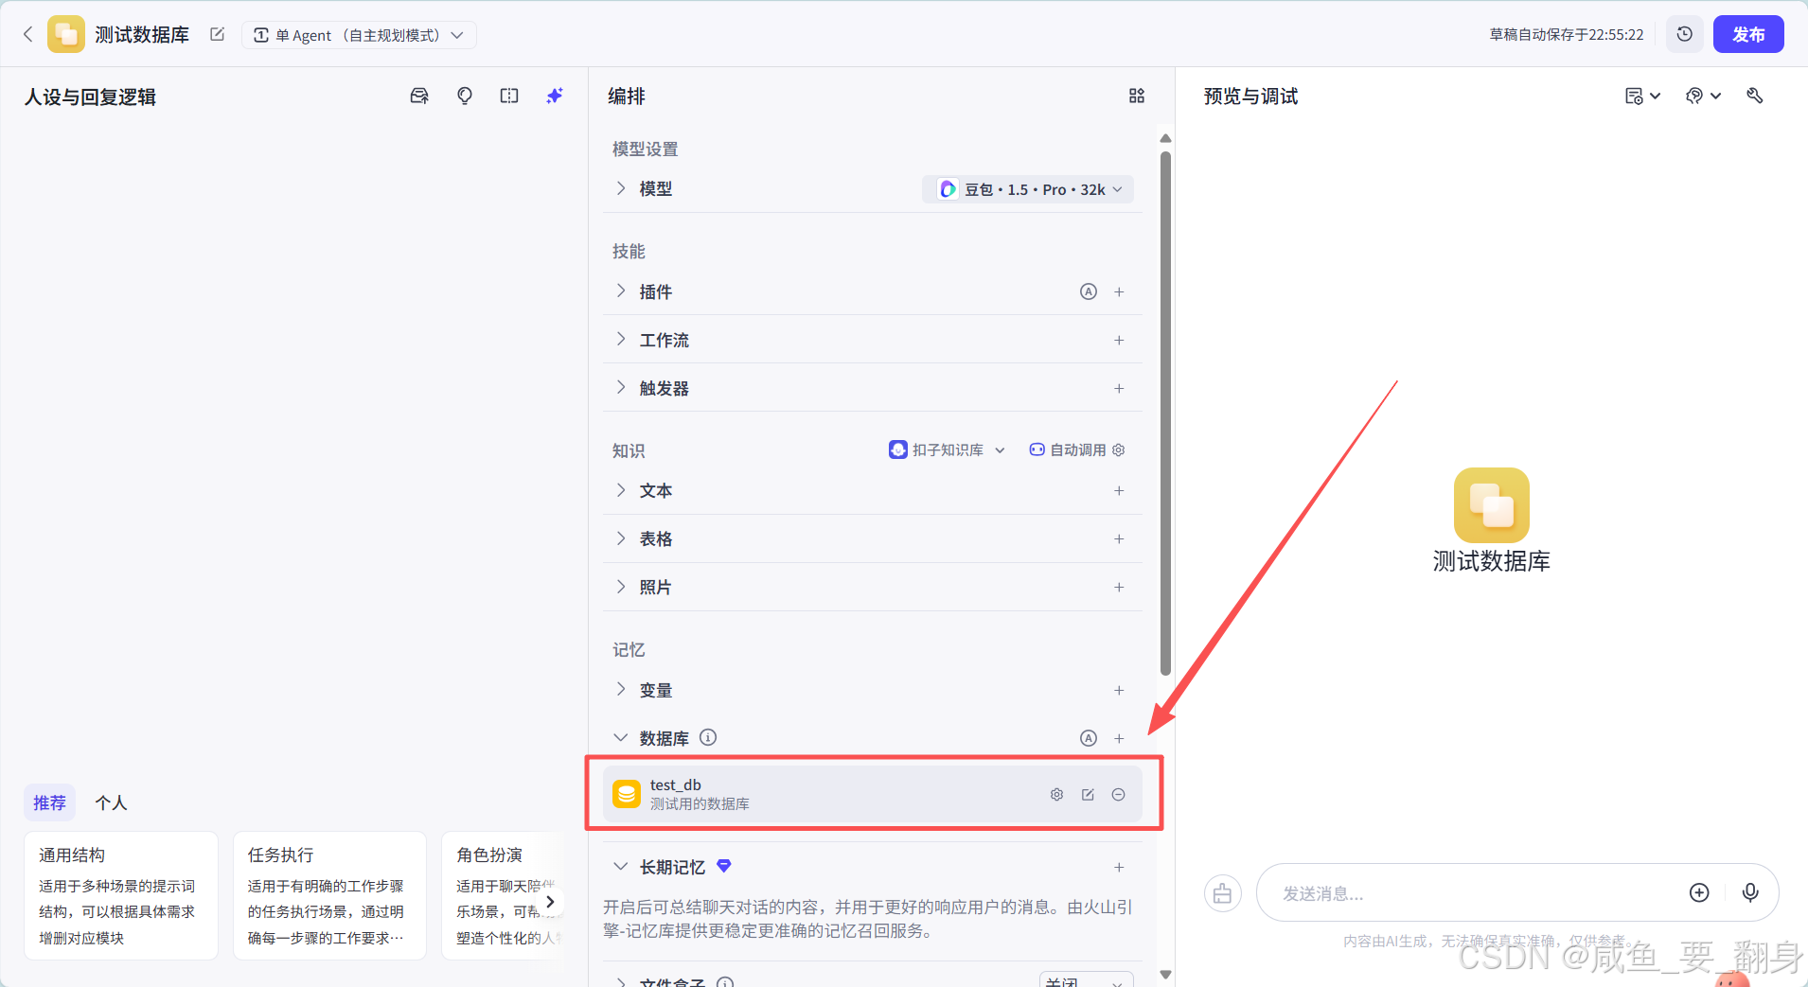Add a database with 数据库 plus
1808x987 pixels.
tap(1119, 738)
